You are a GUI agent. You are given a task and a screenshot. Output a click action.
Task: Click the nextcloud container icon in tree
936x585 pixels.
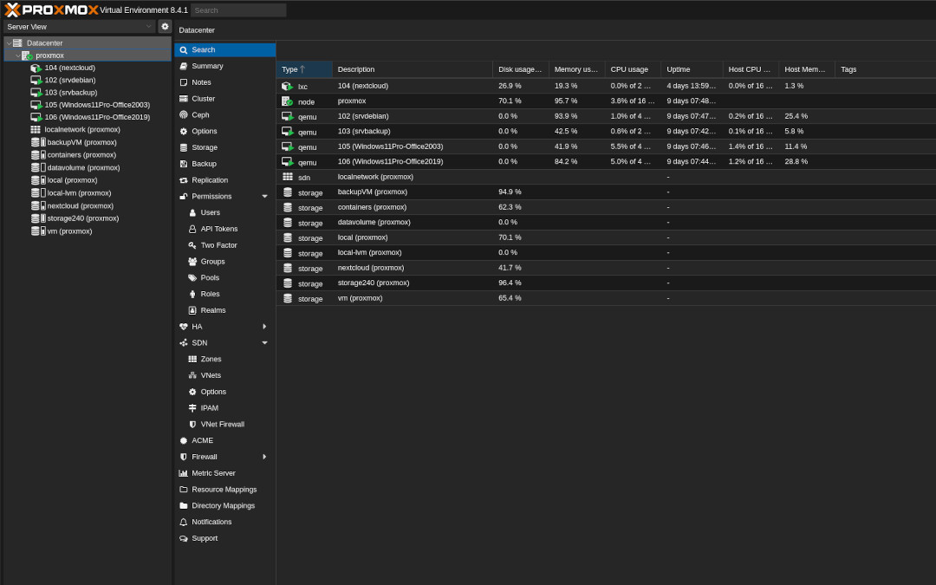point(36,68)
